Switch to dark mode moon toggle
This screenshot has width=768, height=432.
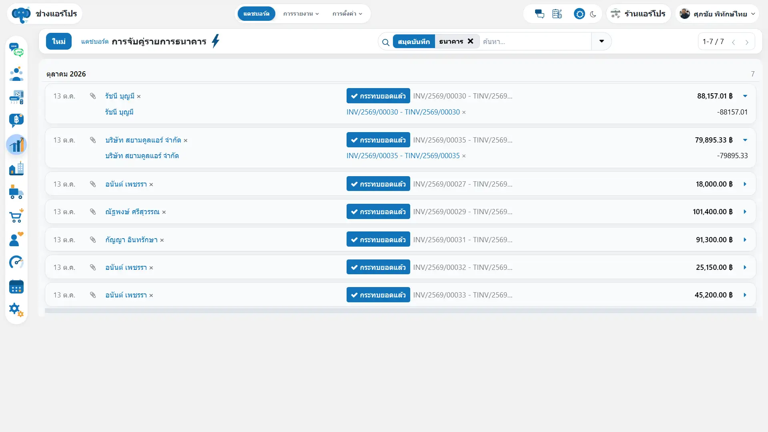pos(593,14)
